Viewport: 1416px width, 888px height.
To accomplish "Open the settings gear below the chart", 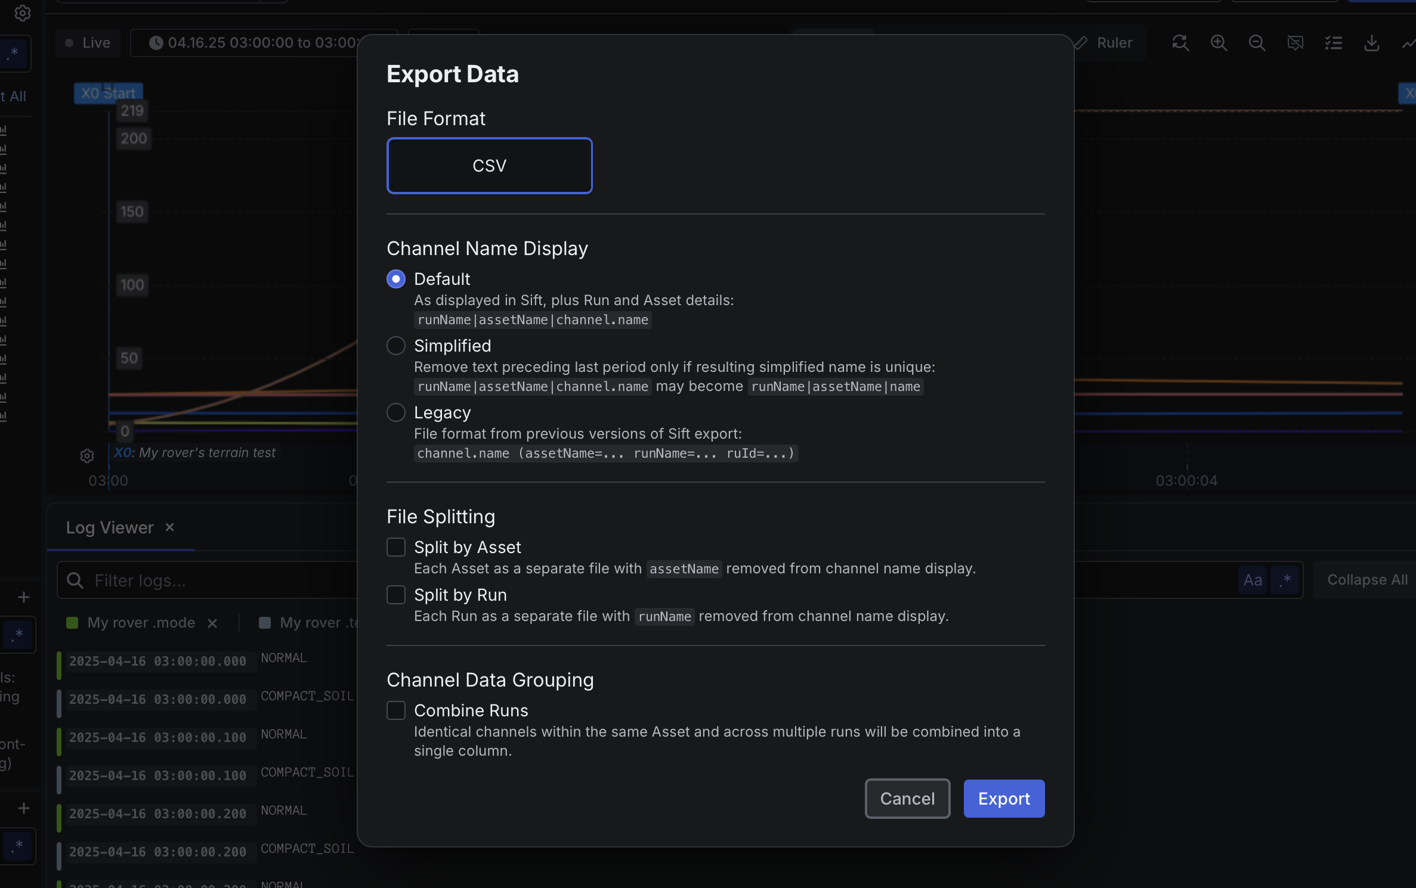I will coord(87,456).
